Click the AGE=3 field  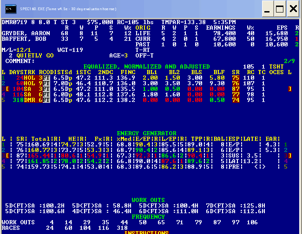(118, 56)
